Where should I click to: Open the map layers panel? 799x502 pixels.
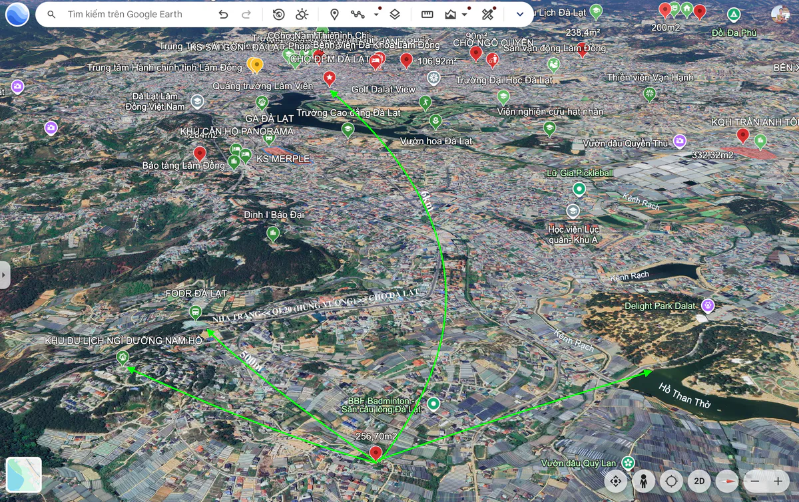tap(395, 14)
